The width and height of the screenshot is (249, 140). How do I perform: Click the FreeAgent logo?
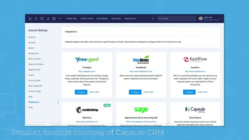click(x=87, y=59)
